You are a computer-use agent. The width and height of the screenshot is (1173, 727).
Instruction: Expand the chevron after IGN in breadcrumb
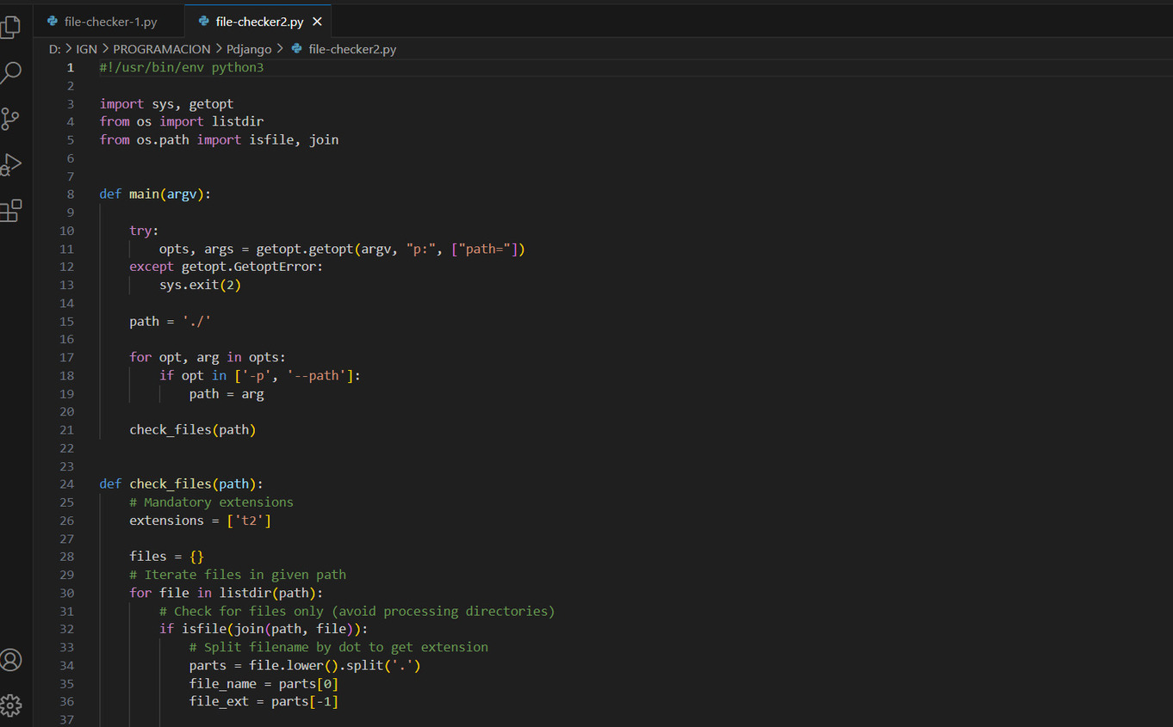105,49
